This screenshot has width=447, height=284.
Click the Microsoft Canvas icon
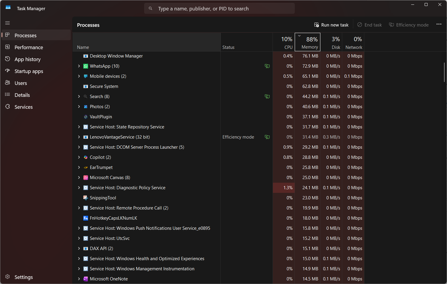[x=86, y=178]
